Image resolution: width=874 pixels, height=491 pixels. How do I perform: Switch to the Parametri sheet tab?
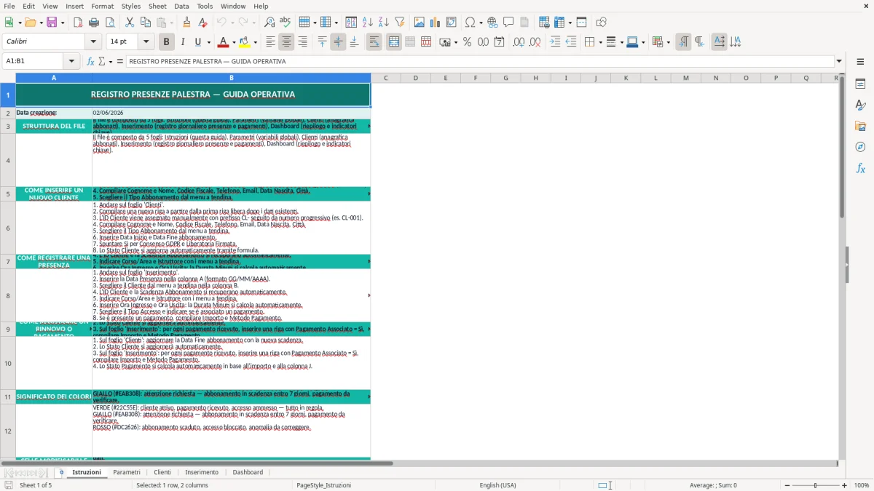pyautogui.click(x=127, y=472)
